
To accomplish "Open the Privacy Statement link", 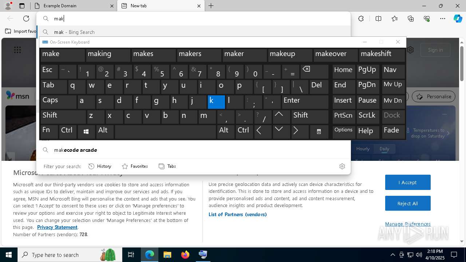I will coord(57,227).
